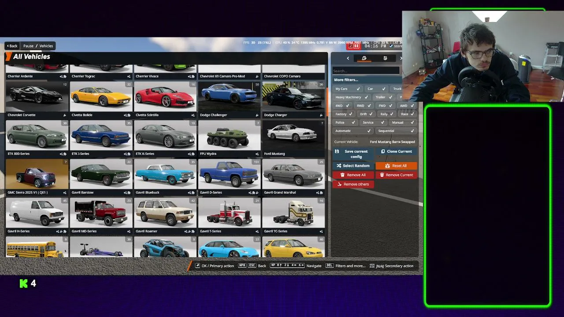Toggle the Race filter
Viewport: 564px width, 317px height.
tap(408, 114)
